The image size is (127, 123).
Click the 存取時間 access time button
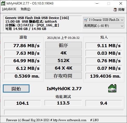(63, 76)
